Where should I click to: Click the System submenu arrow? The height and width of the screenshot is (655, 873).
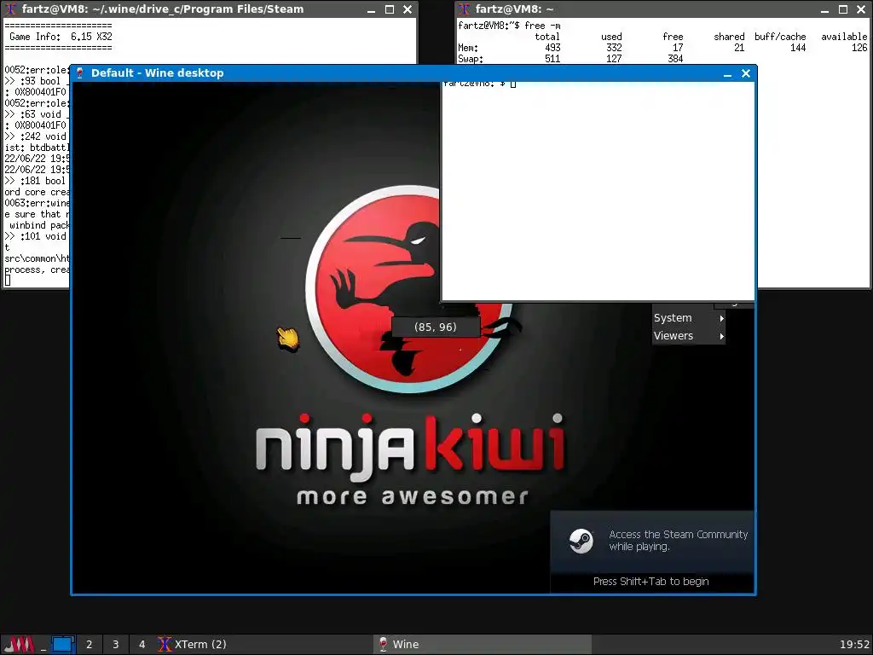coord(721,319)
